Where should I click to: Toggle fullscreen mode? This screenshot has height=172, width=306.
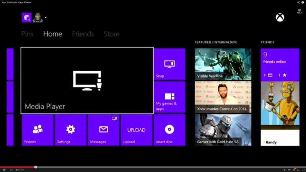[x=303, y=170]
